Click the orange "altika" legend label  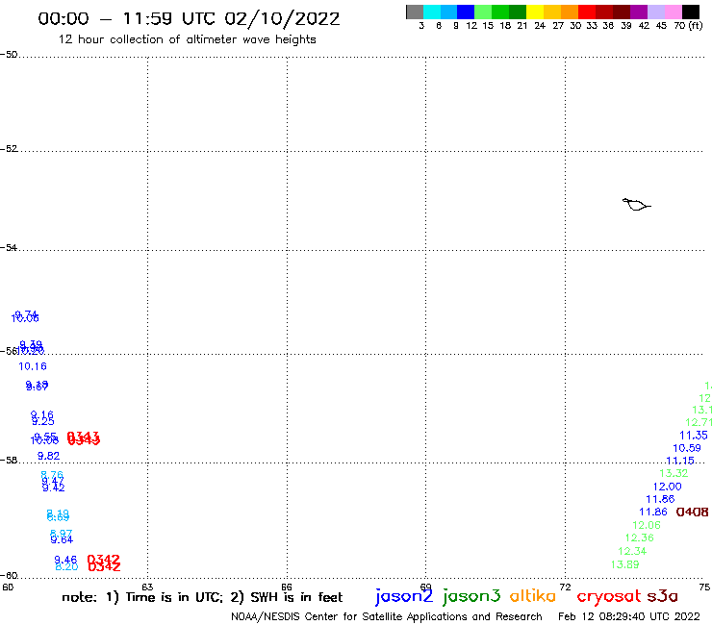(533, 596)
